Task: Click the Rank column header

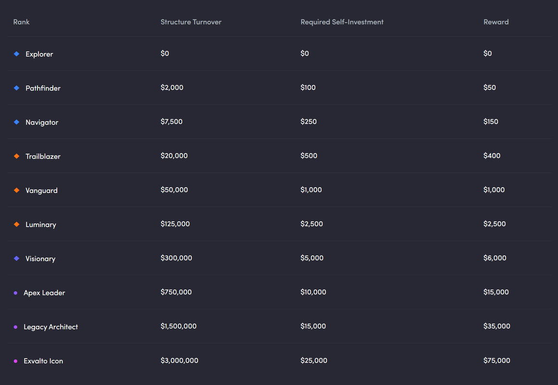Action: click(x=21, y=22)
